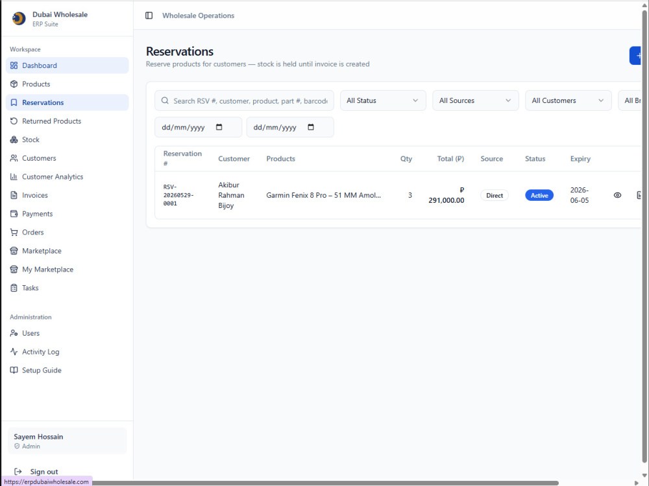649x486 pixels.
Task: Click customer name Akibur Rahman Bijoy
Action: click(232, 195)
